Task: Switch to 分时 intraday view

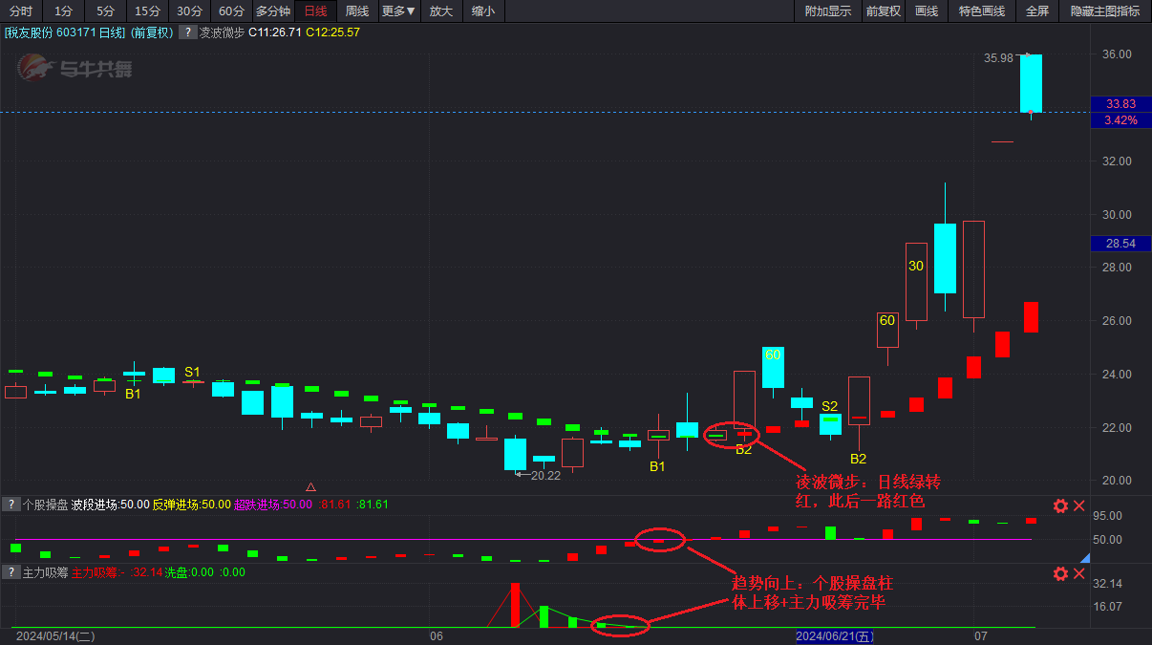Action: [x=20, y=11]
